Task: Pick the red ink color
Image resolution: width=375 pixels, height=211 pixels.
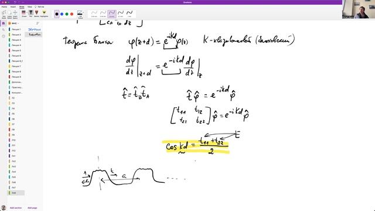Action: click(x=71, y=14)
